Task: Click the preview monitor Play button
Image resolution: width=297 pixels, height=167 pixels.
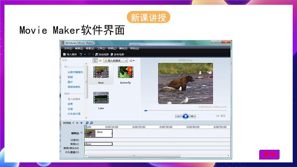Action: [x=186, y=116]
